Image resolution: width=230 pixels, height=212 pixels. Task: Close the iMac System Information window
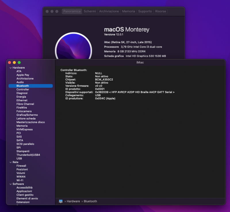(9, 62)
